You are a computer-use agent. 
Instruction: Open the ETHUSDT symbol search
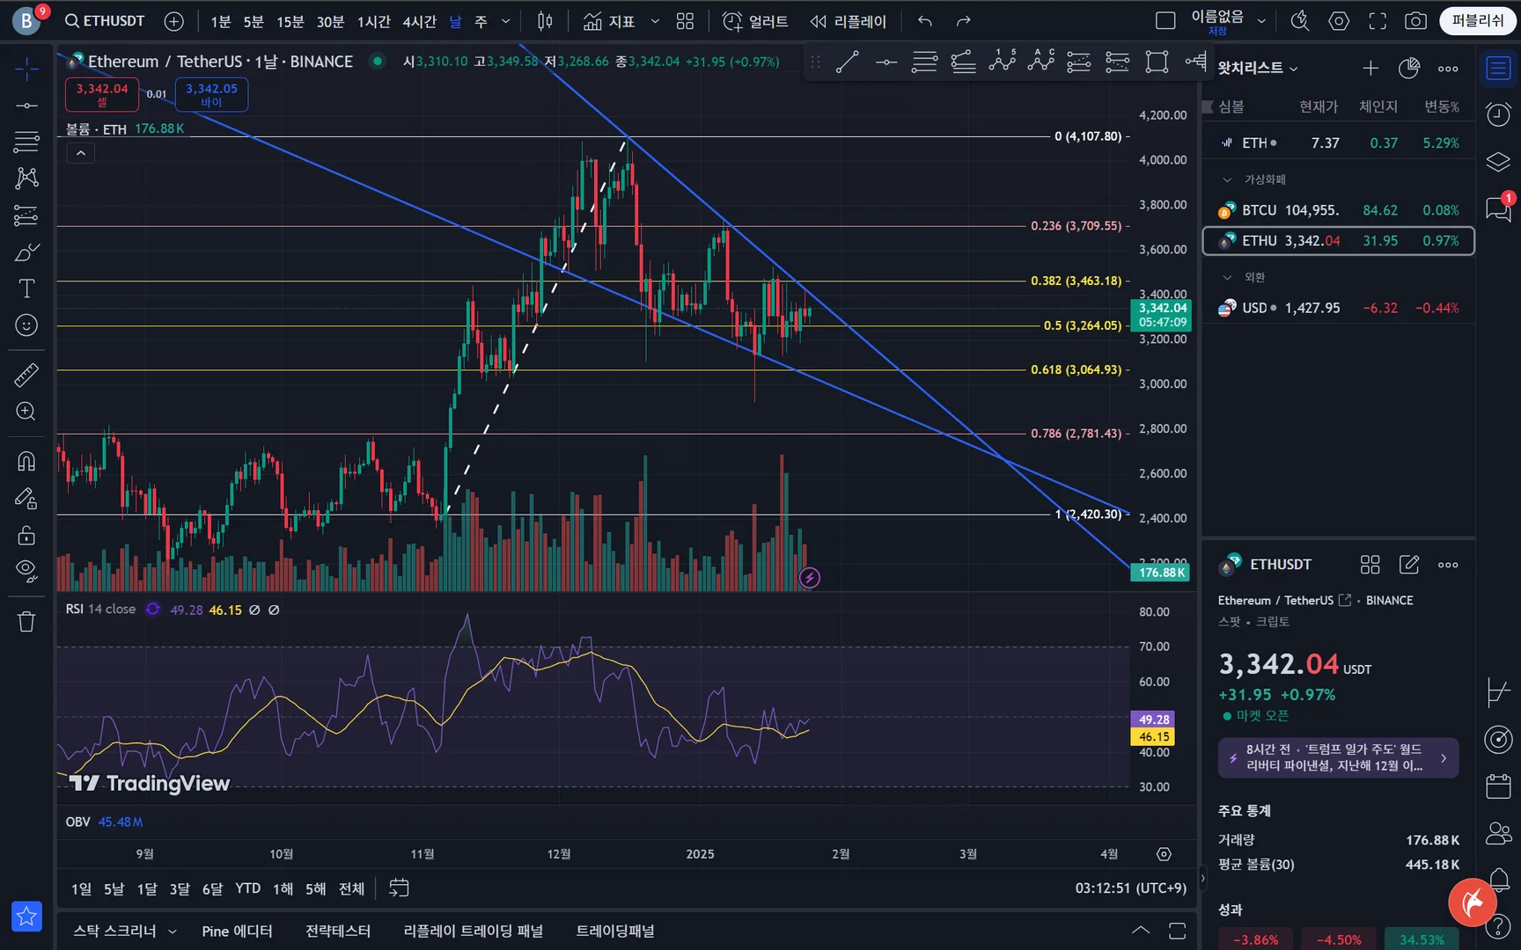point(105,21)
